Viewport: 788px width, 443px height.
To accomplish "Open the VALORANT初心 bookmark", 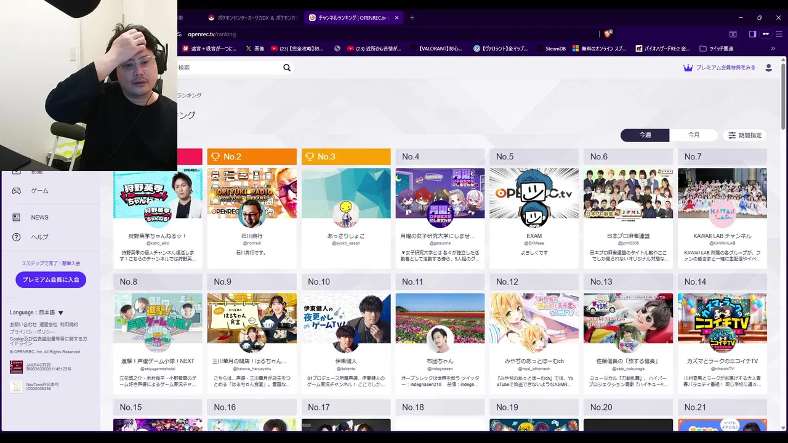I will click(x=436, y=49).
